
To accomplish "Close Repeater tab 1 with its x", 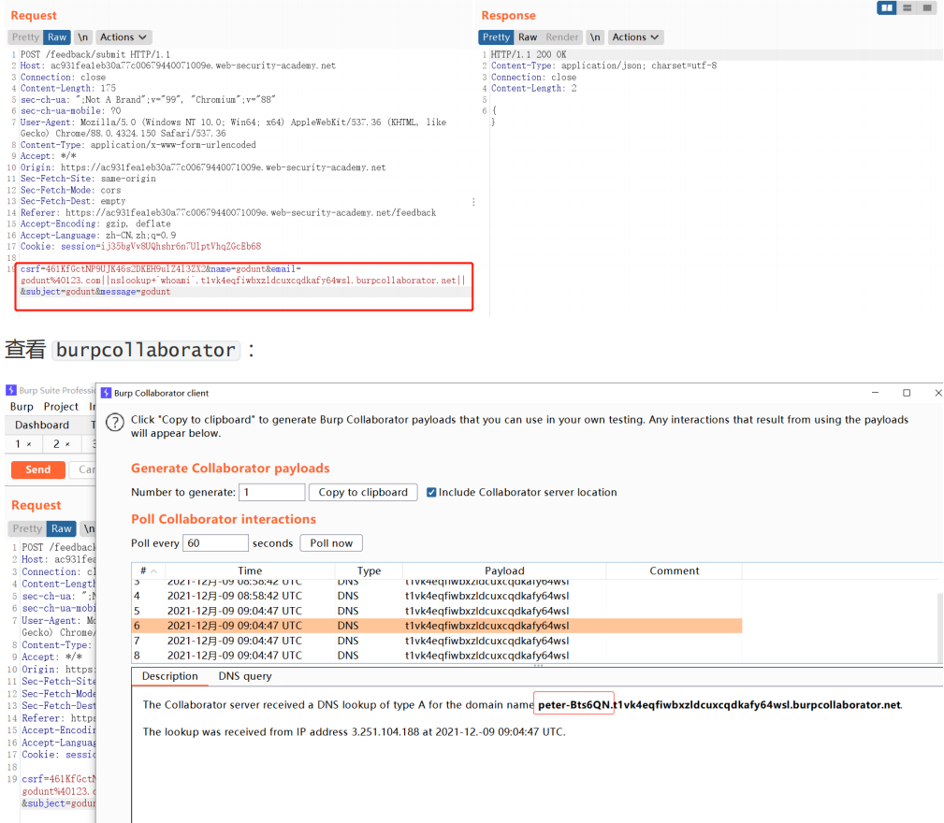I will pos(29,444).
